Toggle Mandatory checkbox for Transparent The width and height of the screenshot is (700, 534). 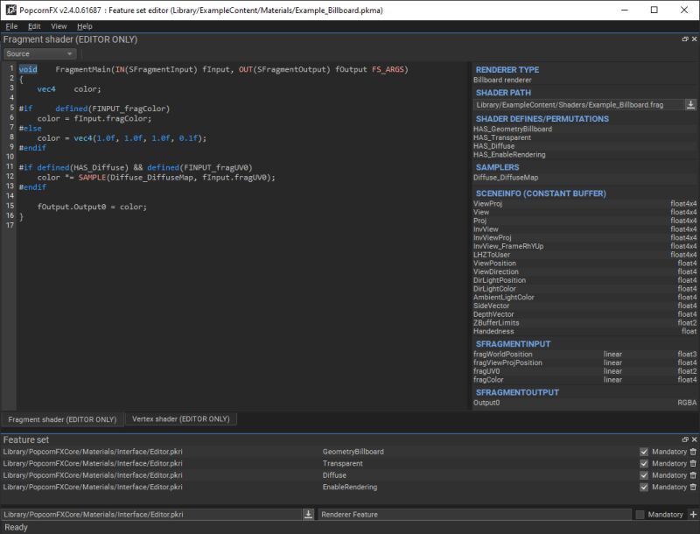coord(644,463)
